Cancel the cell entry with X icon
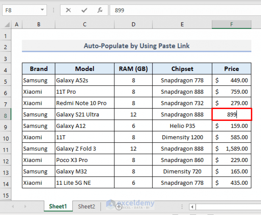 click(68, 10)
